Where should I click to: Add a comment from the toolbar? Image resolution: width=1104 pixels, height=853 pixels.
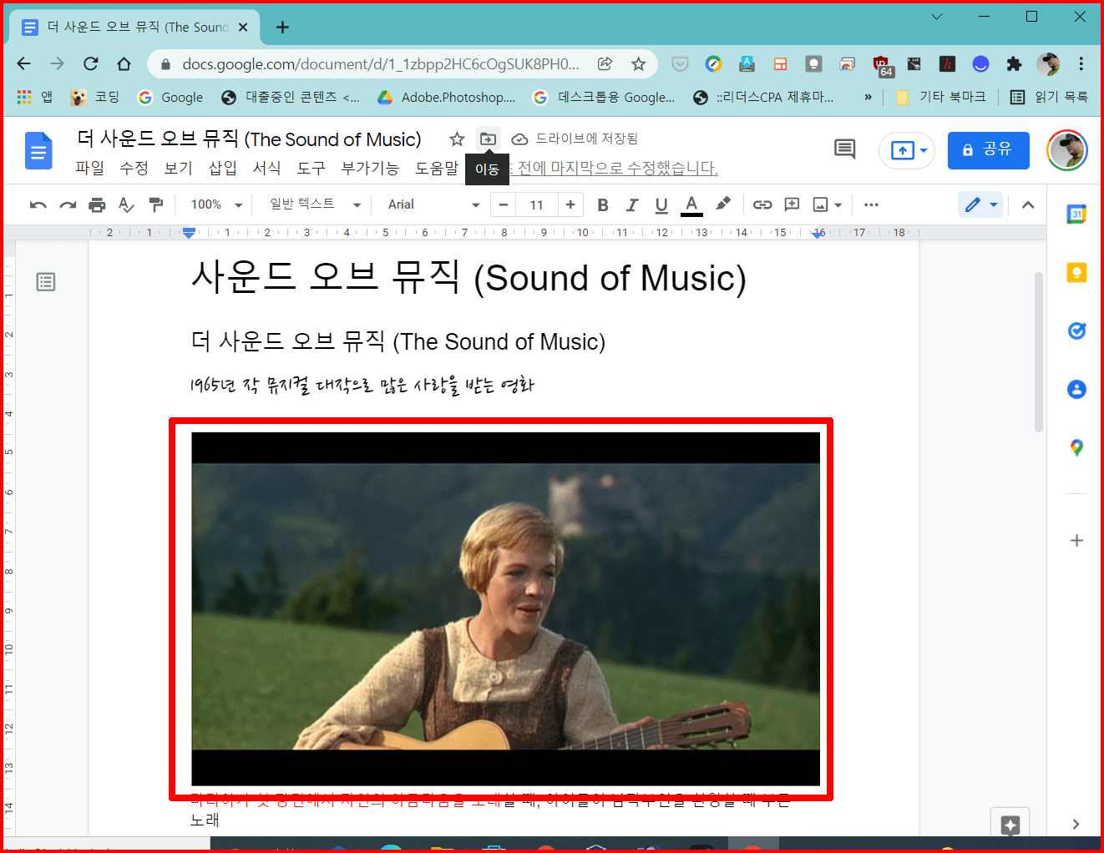[792, 204]
